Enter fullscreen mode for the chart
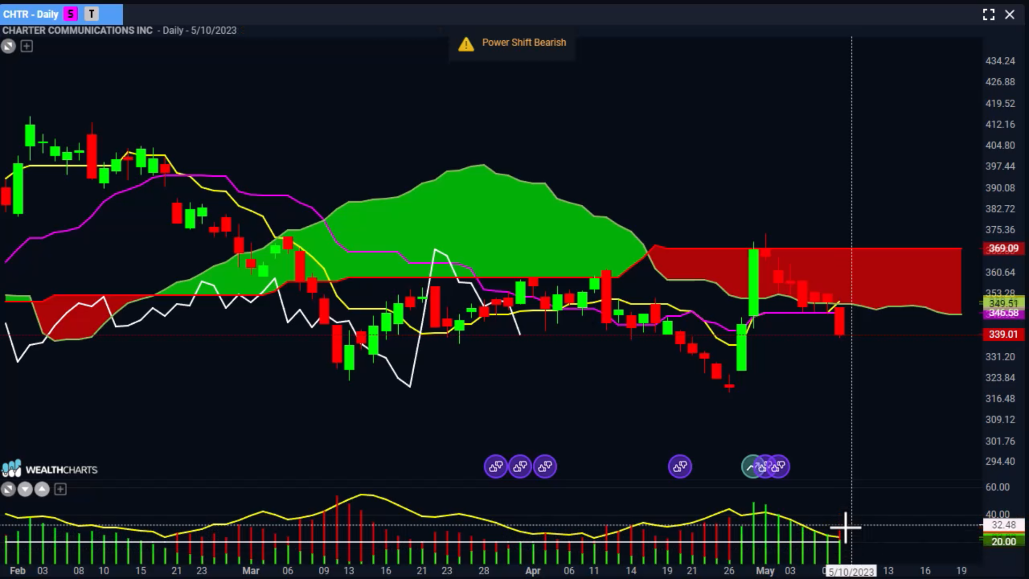The width and height of the screenshot is (1029, 579). point(989,14)
